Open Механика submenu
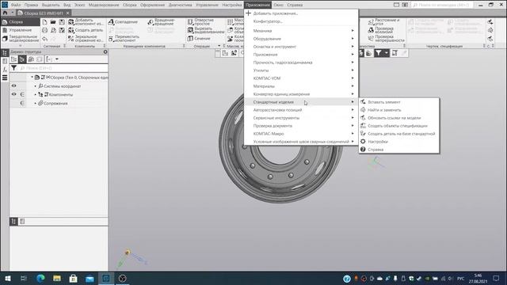The height and width of the screenshot is (285, 507). 301,31
